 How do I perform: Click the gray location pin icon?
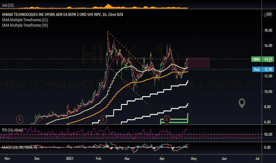coord(242,103)
